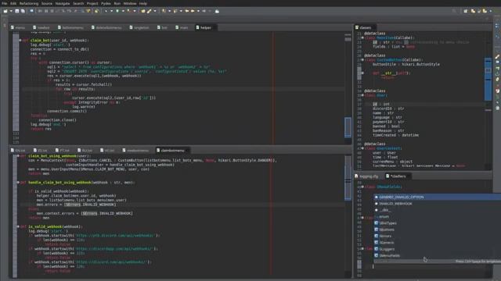
Task: Click the pencil-shaped toolbar icon
Action: click(x=150, y=11)
